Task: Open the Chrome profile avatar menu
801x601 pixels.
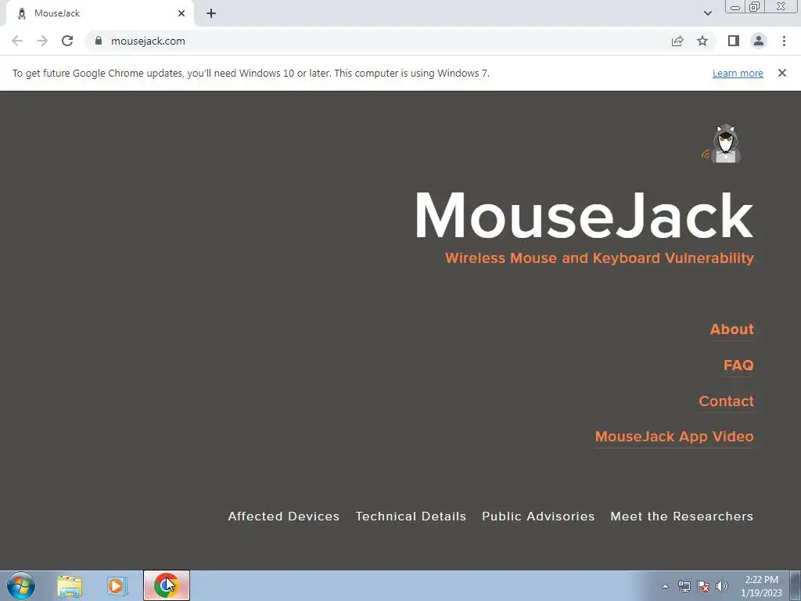Action: (x=759, y=41)
